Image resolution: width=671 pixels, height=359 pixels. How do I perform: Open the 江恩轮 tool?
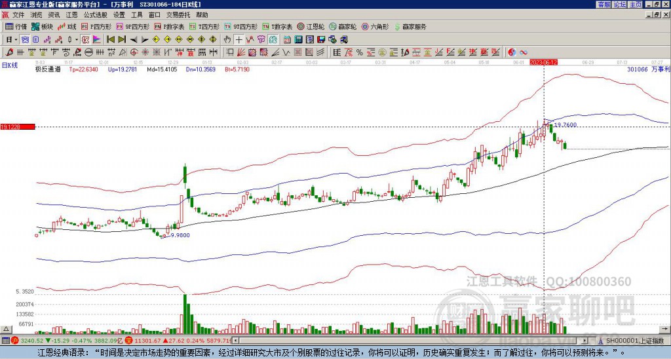tap(311, 26)
